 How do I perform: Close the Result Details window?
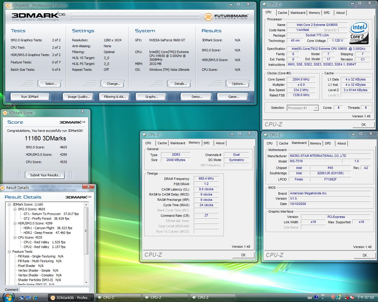click(88, 186)
